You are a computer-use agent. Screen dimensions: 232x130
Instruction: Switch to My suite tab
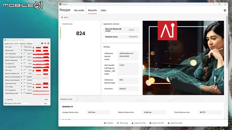(79, 10)
